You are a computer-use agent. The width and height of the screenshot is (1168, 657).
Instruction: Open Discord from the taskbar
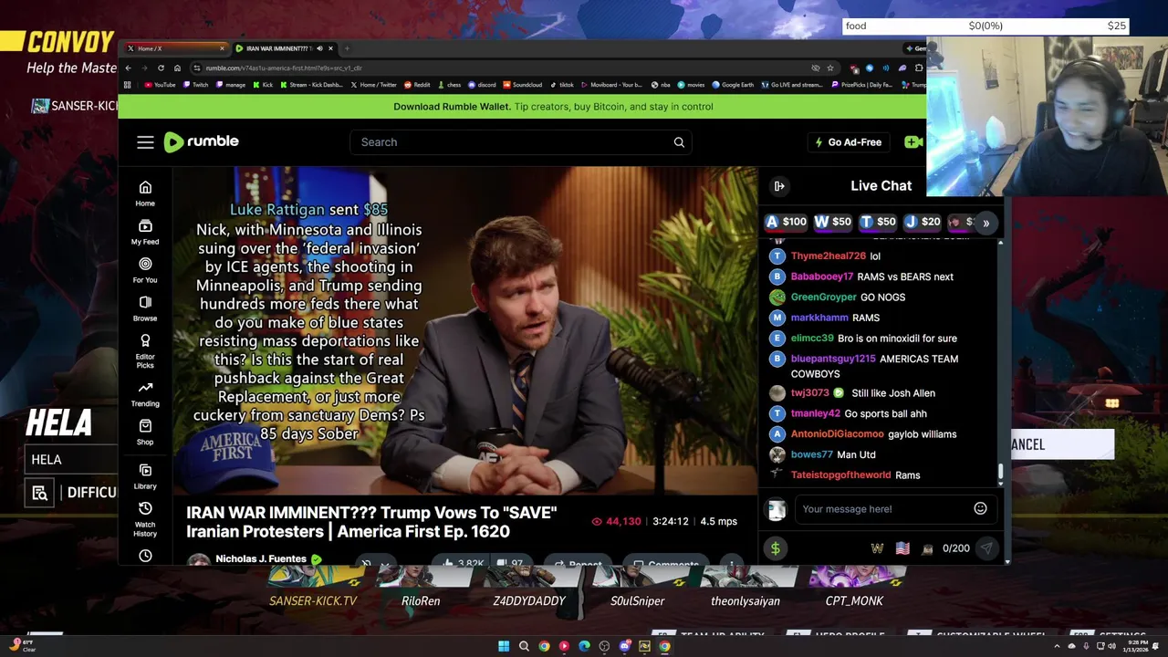coord(624,646)
